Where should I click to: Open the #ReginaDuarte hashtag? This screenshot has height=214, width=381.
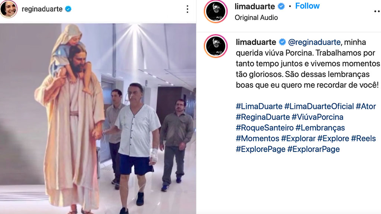(x=263, y=117)
